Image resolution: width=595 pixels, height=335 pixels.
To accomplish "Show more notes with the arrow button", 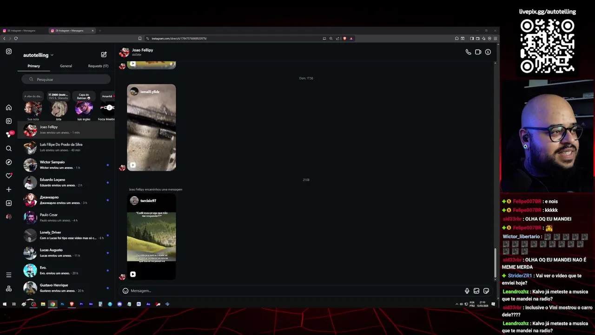I will pyautogui.click(x=109, y=107).
